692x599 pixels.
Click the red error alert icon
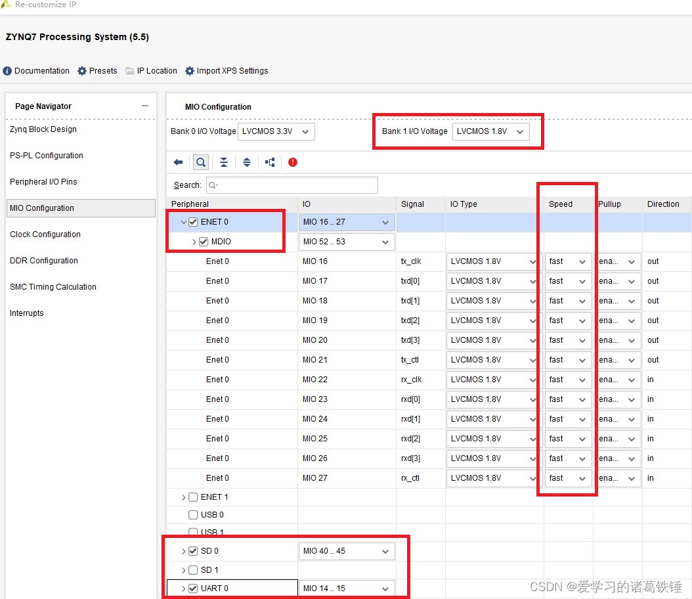tap(293, 162)
